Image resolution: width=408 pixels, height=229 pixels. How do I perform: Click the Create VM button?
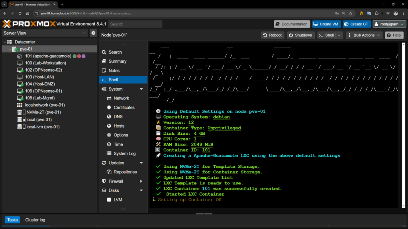[x=326, y=24]
